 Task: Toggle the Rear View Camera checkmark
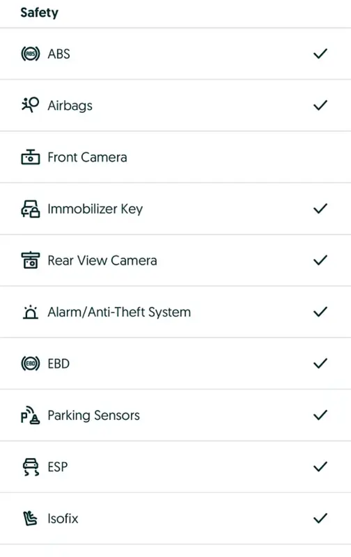pos(320,261)
